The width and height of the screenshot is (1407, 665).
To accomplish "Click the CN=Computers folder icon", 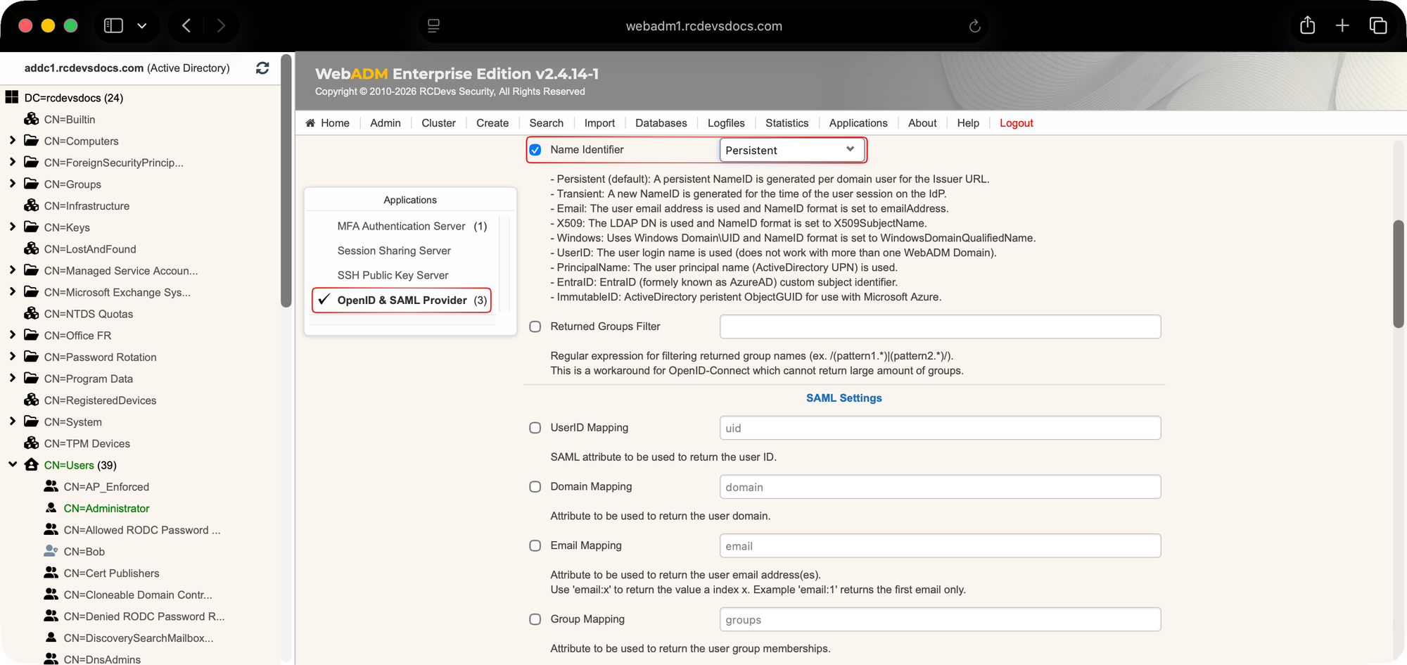I will [x=32, y=141].
